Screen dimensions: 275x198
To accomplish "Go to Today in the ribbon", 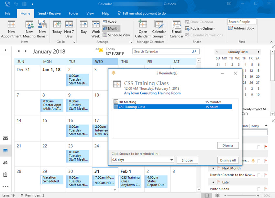I will point(57,27).
